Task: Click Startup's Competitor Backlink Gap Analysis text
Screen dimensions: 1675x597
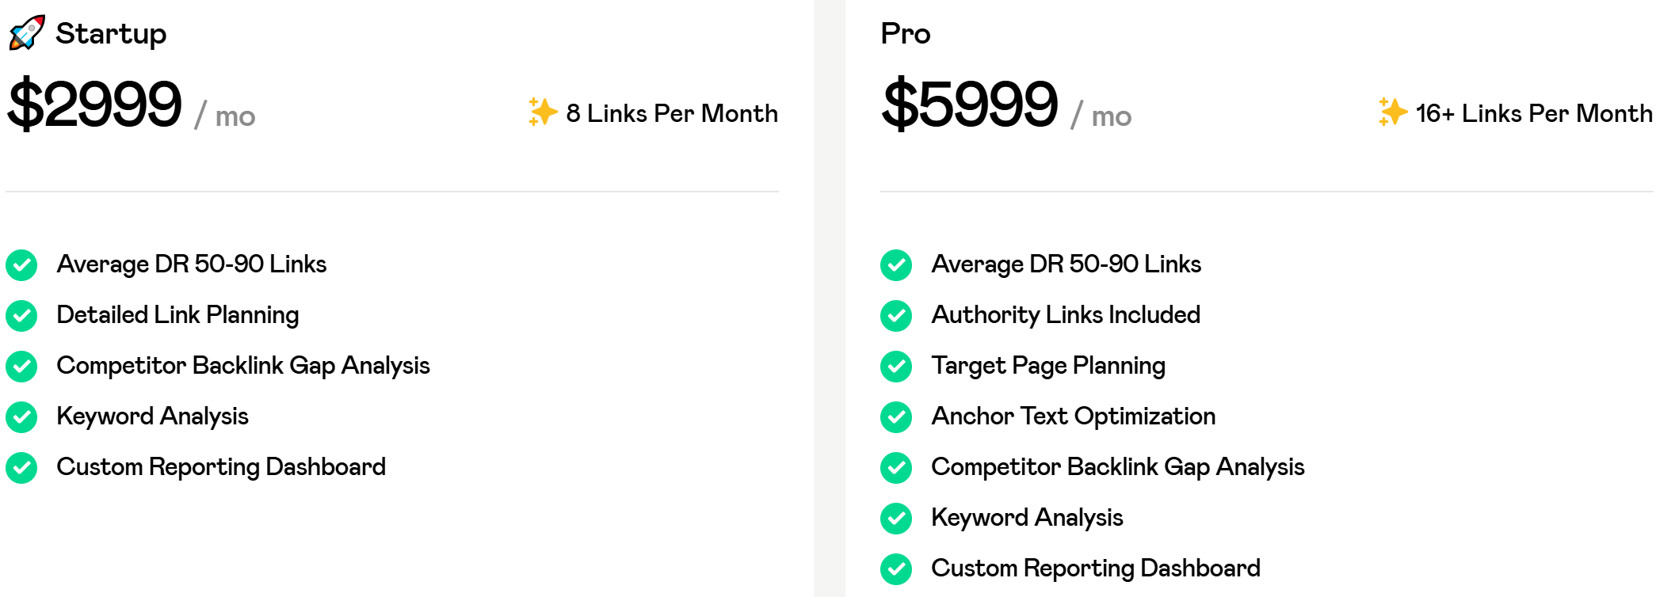Action: point(243,366)
